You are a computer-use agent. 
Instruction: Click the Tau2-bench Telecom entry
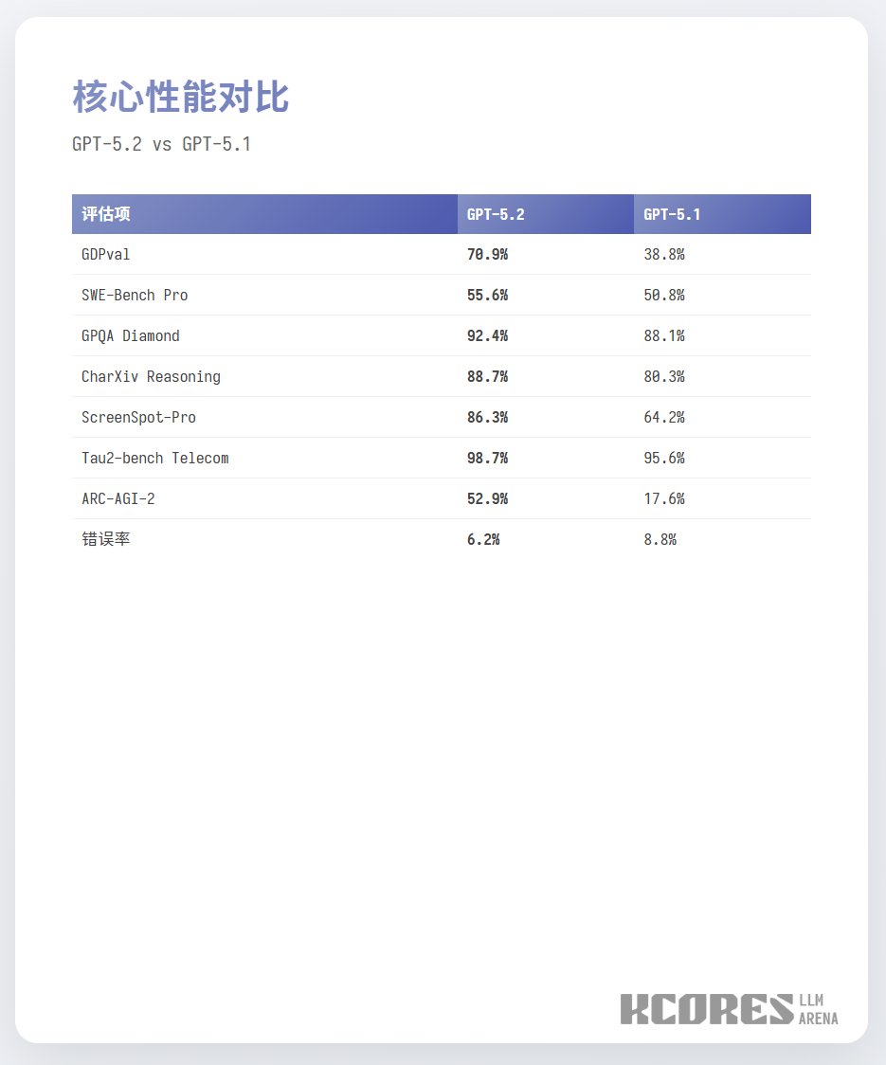pos(154,458)
